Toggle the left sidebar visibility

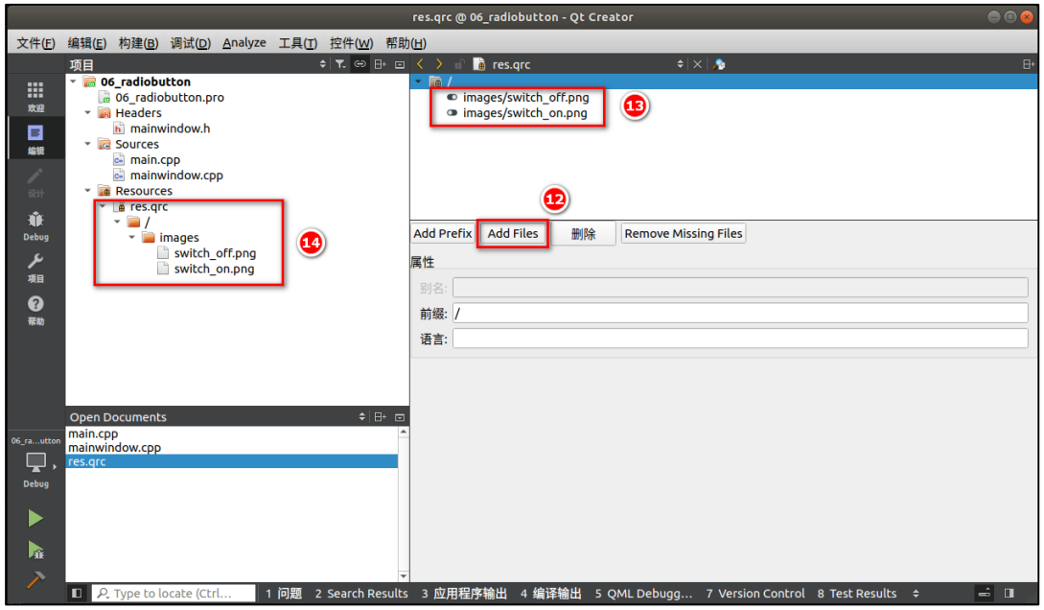(x=77, y=593)
